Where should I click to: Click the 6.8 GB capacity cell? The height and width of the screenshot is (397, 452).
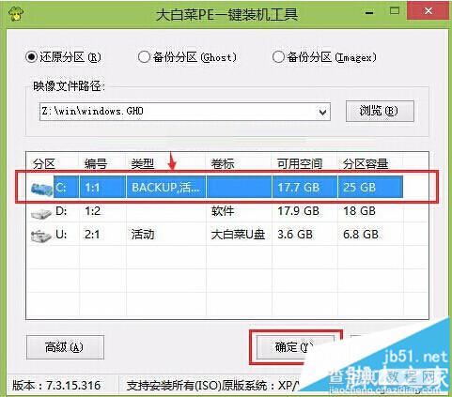click(x=361, y=234)
